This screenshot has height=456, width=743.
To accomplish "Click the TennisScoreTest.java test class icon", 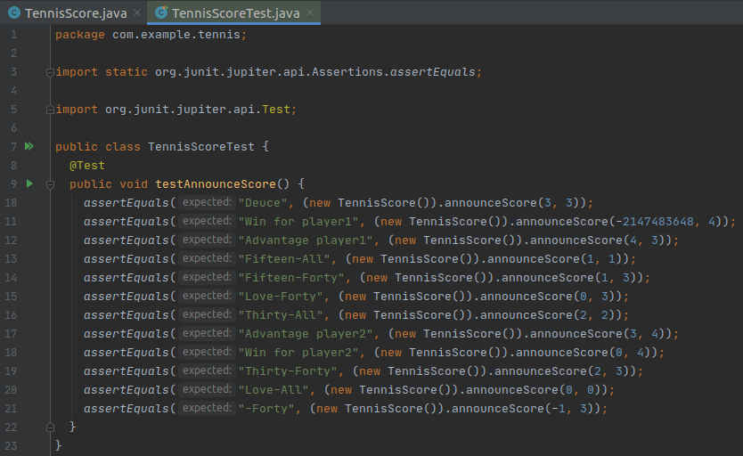I will click(x=161, y=12).
